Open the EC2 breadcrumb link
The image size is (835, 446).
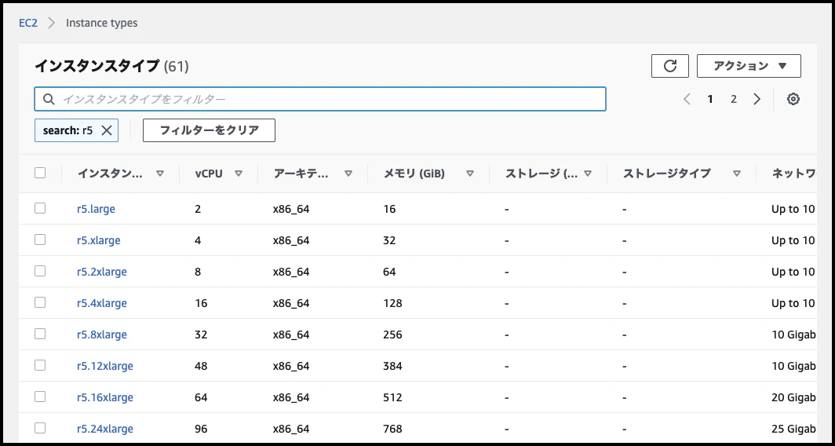[x=27, y=23]
